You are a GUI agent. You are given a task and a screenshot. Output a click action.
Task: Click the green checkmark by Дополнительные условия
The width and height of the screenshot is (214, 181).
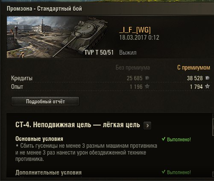click(x=164, y=172)
